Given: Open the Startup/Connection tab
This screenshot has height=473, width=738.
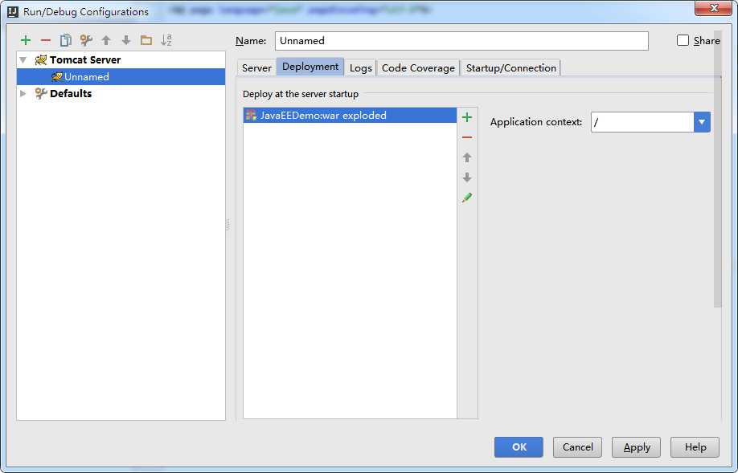Looking at the screenshot, I should coord(510,67).
